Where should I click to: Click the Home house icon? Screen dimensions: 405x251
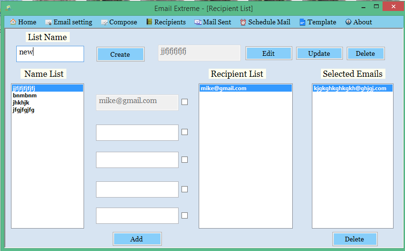point(13,22)
